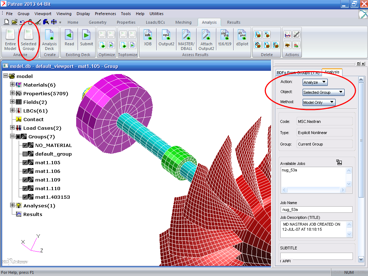Click the hand abort icon
The height and width of the screenshot is (276, 368).
pyautogui.click(x=30, y=22)
